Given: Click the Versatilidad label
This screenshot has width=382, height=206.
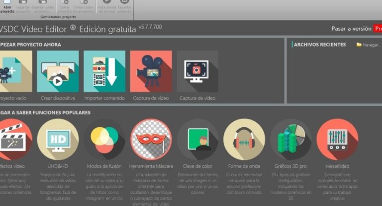Looking at the screenshot, I should pos(337,166).
